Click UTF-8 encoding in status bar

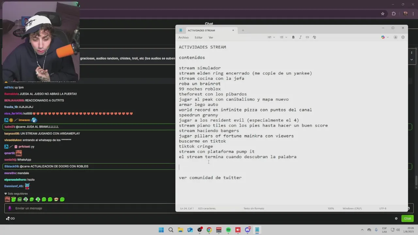[383, 208]
